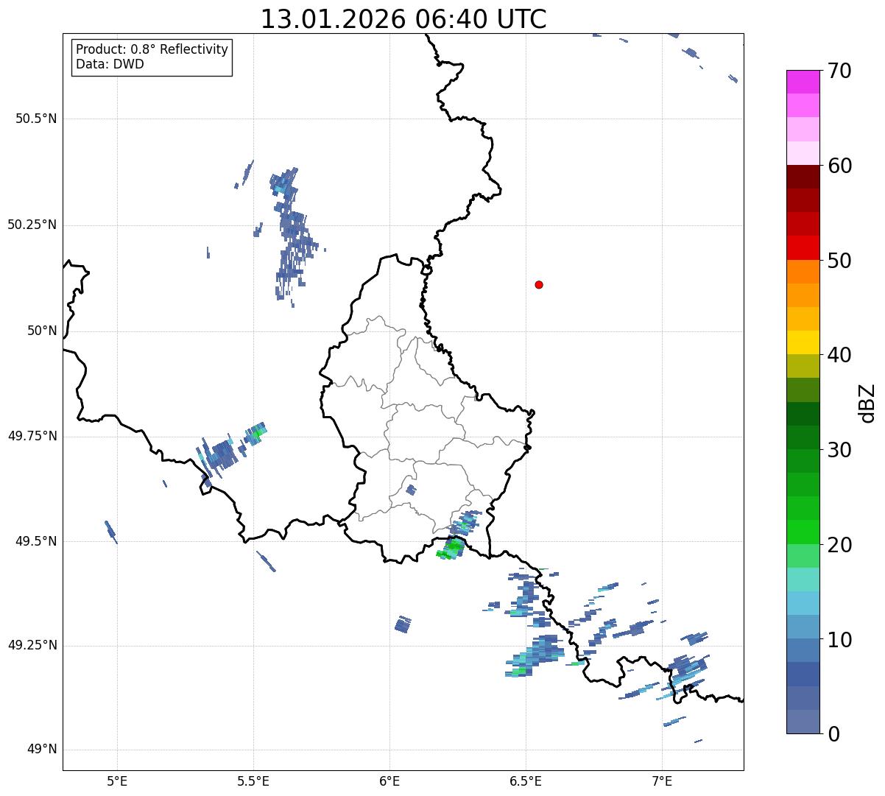Viewport: 885px width, 796px height.
Task: Click the '49.5°N' latitude label
Action: [36, 541]
